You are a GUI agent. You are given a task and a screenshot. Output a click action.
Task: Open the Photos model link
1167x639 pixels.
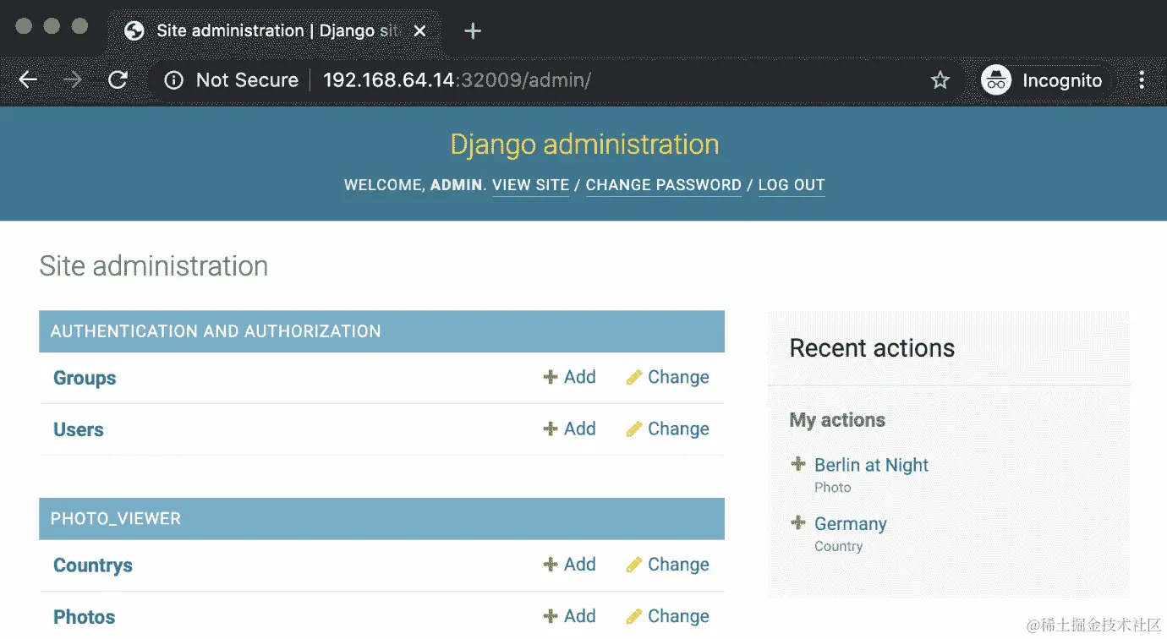pos(85,617)
